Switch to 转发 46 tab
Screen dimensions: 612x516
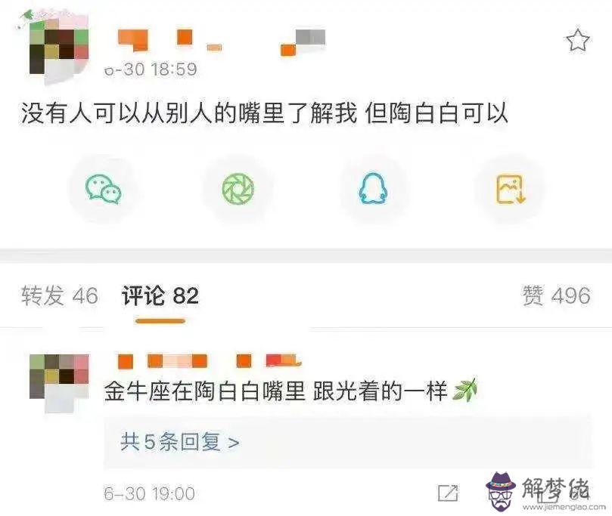[59, 295]
